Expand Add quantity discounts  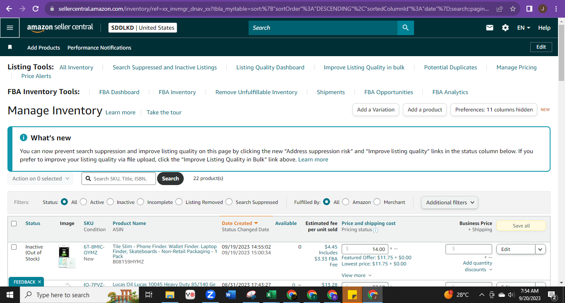point(478,266)
